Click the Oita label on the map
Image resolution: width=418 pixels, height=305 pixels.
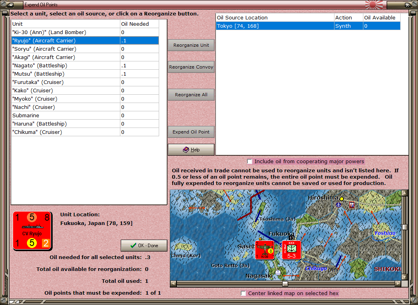333,270
